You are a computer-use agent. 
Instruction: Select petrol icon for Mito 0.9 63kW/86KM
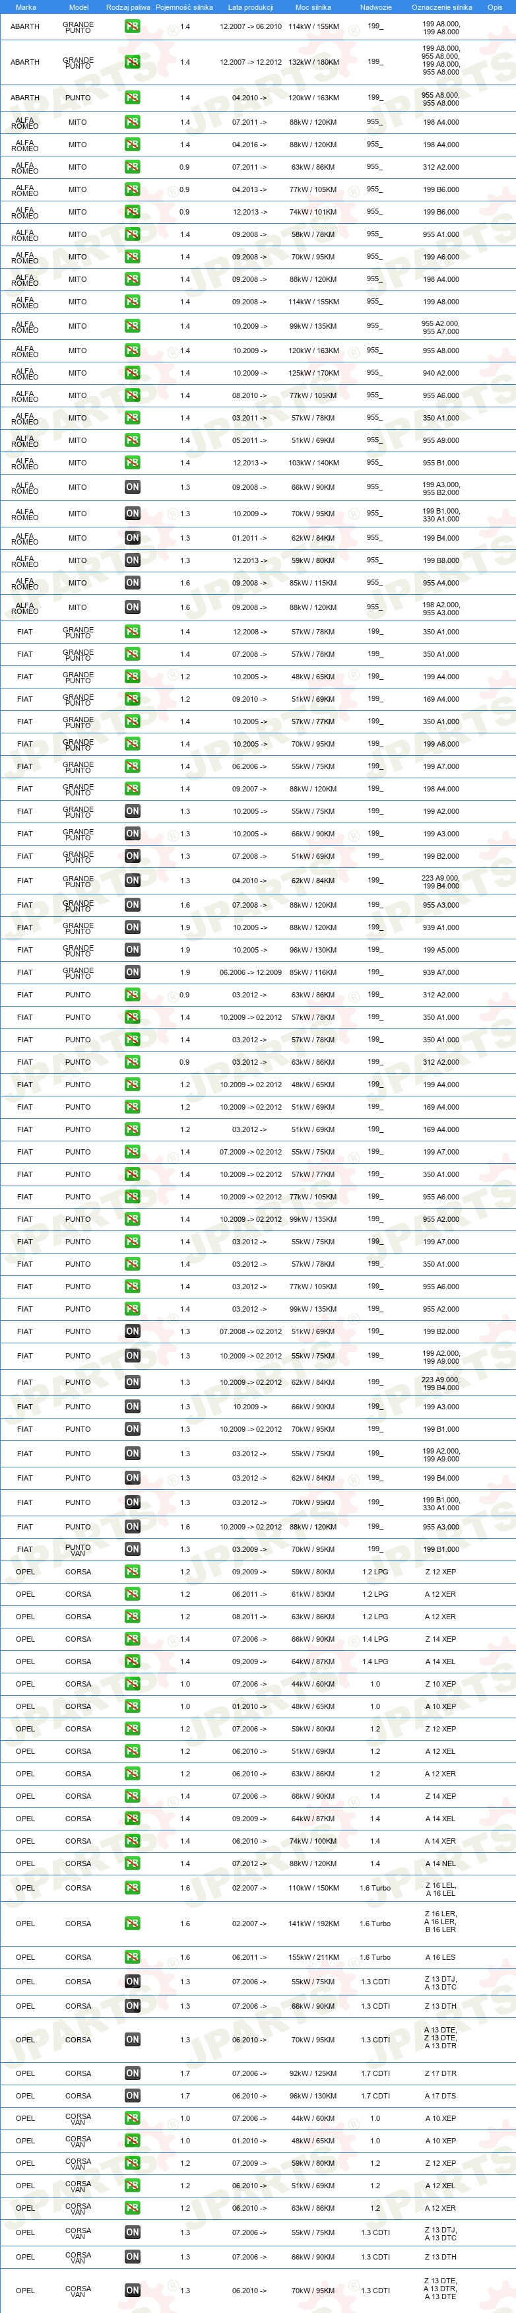[x=132, y=167]
